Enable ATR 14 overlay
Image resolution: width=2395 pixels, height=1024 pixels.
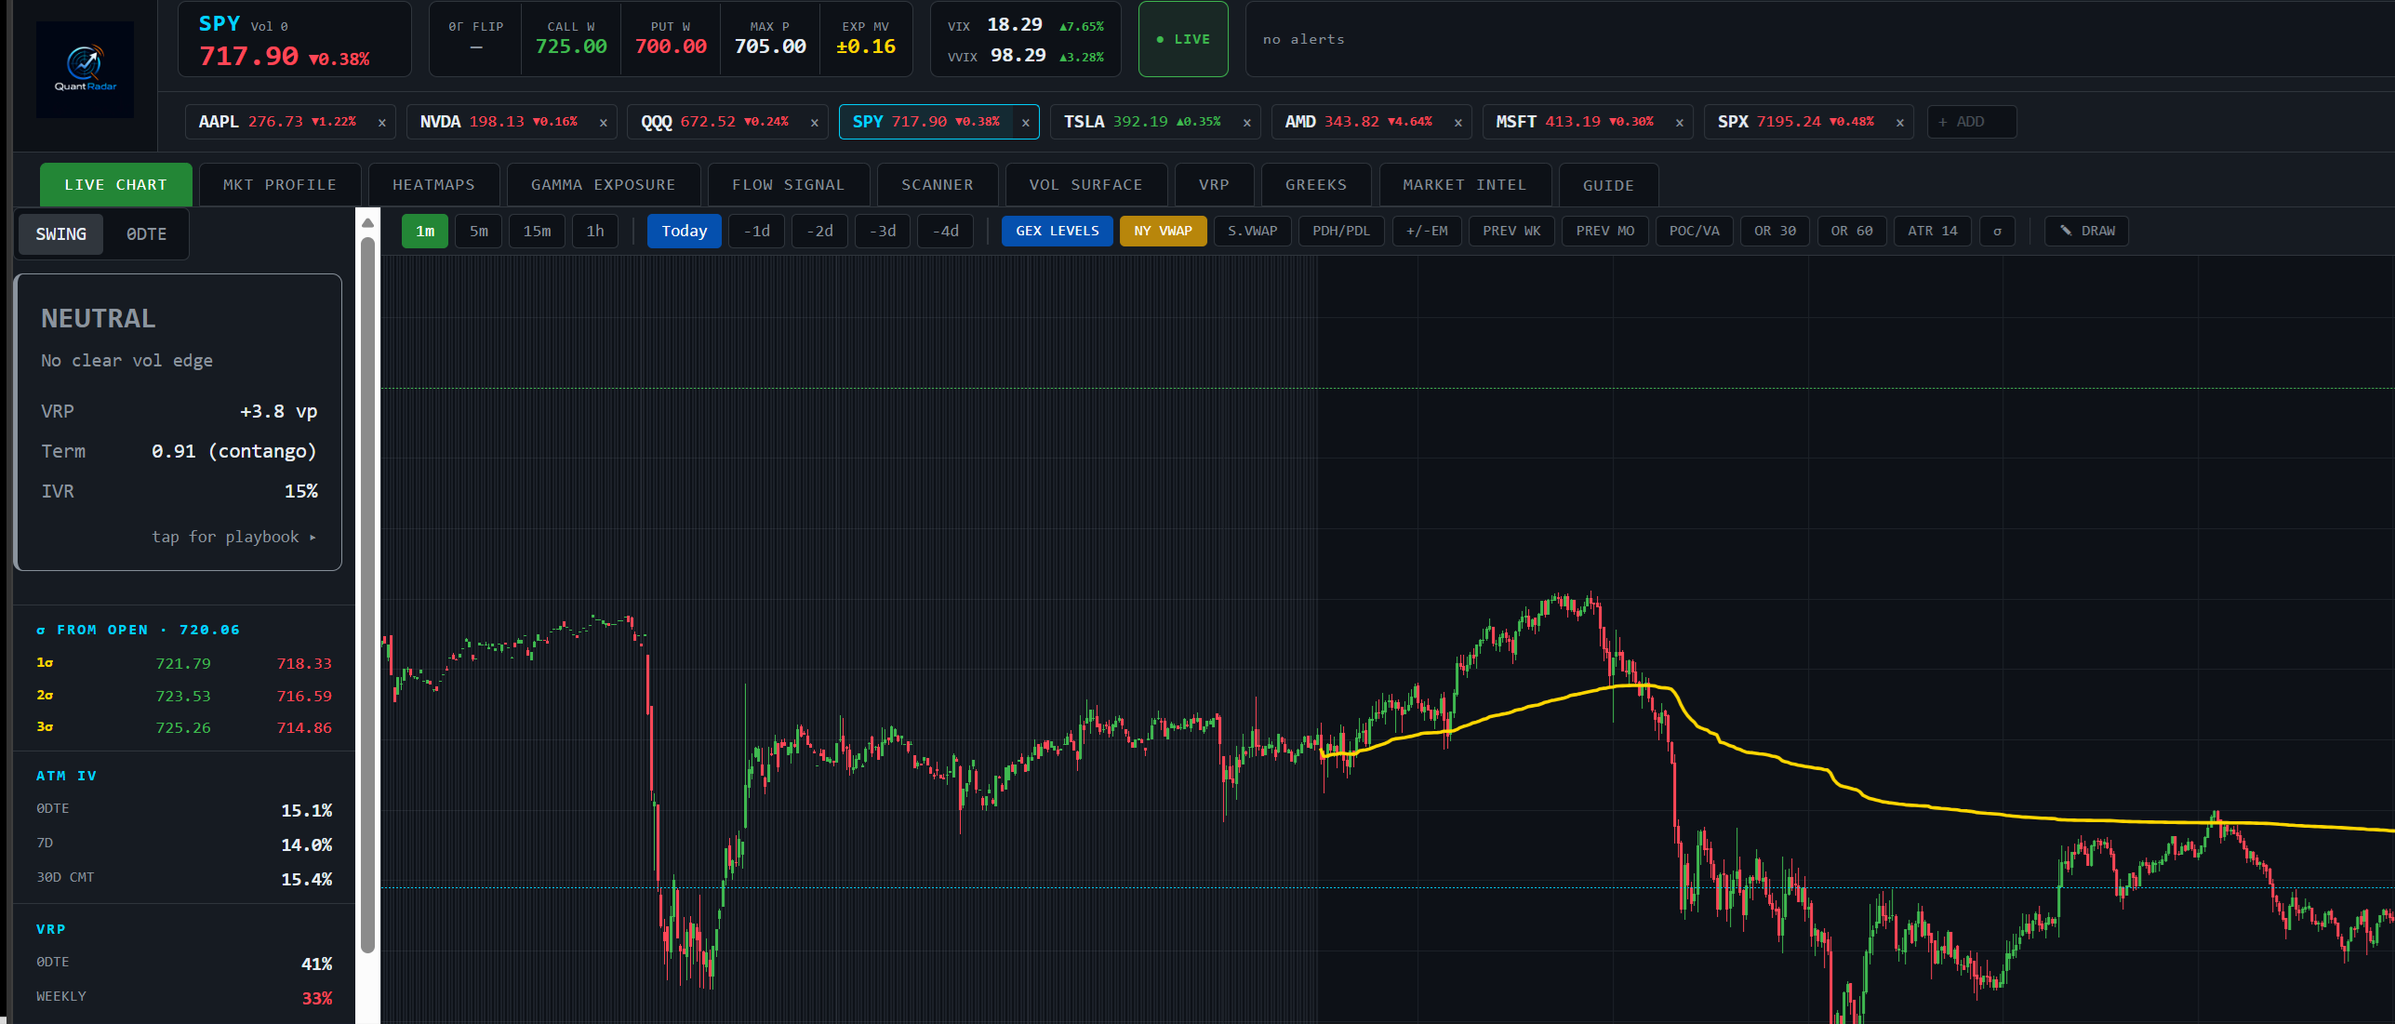(x=1933, y=232)
